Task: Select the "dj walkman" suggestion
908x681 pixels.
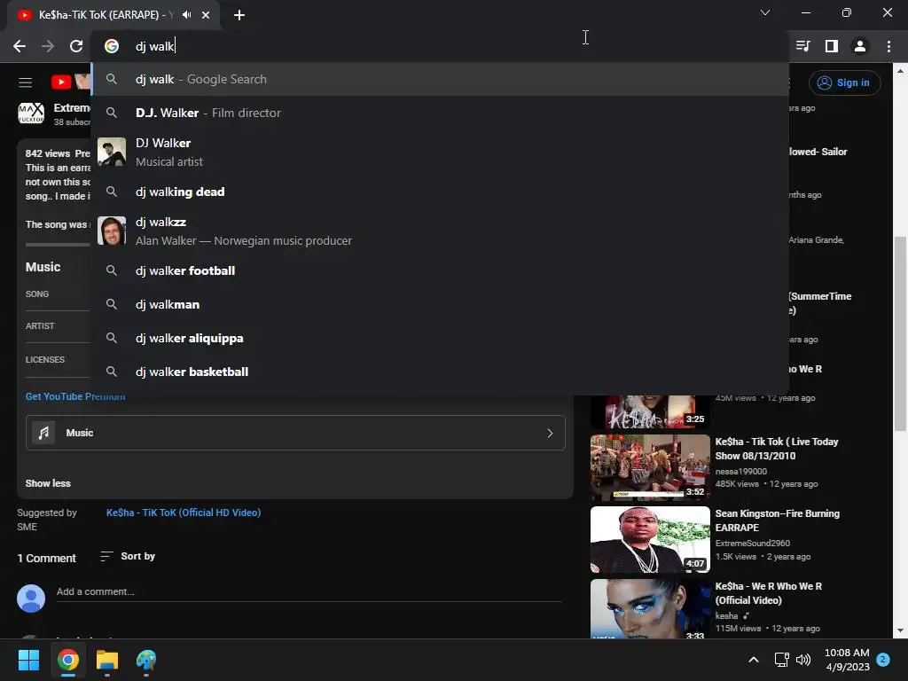Action: (440, 304)
